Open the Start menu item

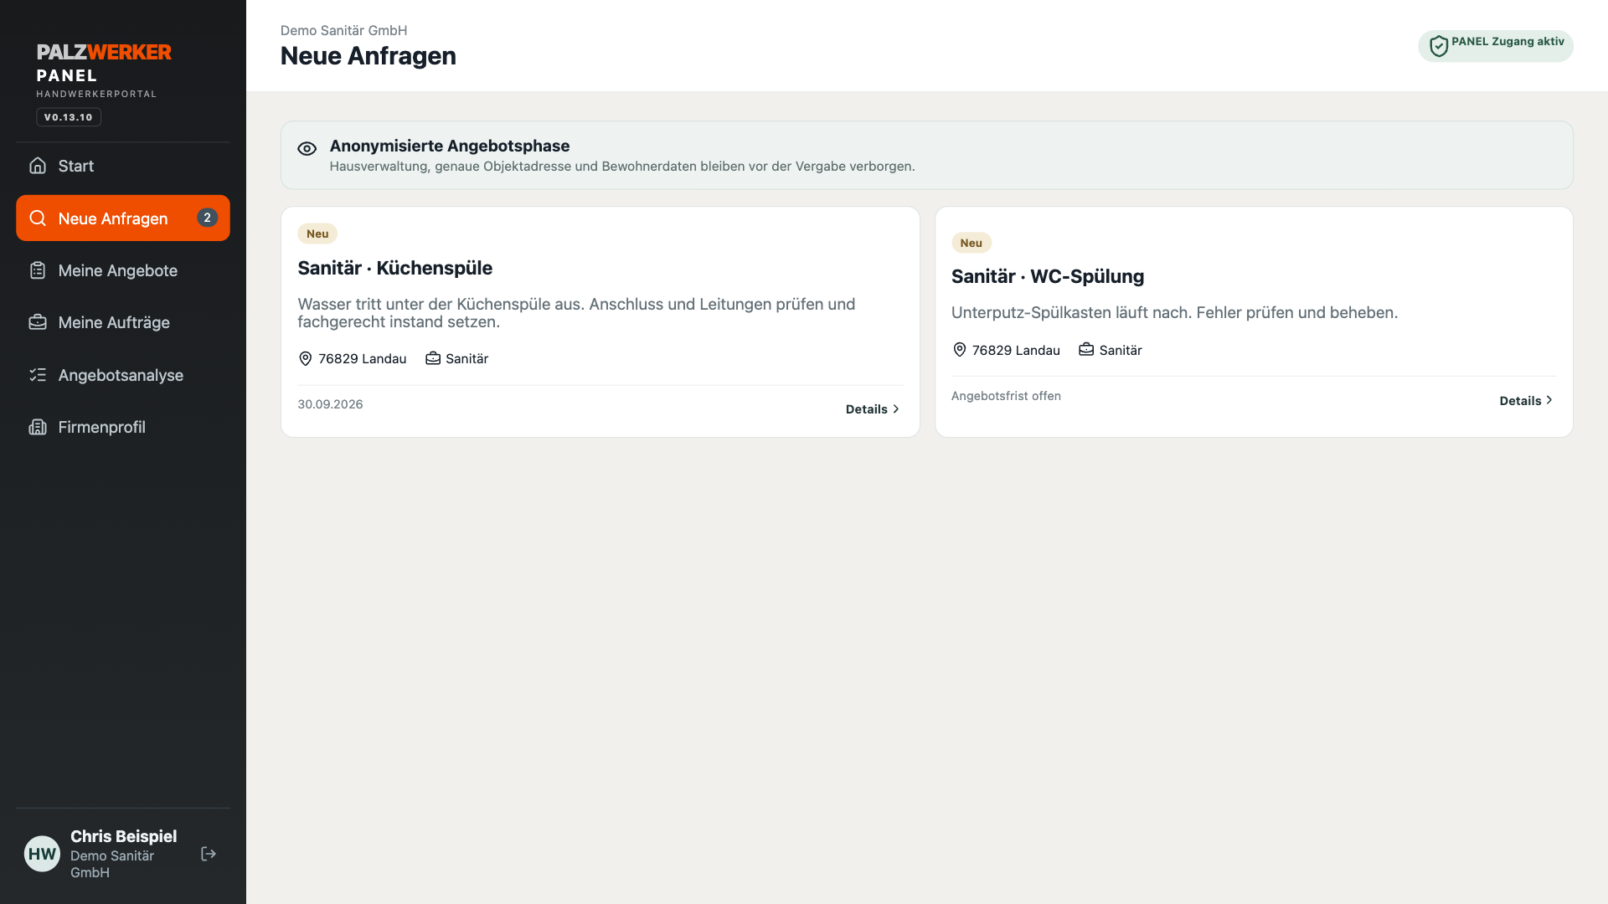coord(123,166)
